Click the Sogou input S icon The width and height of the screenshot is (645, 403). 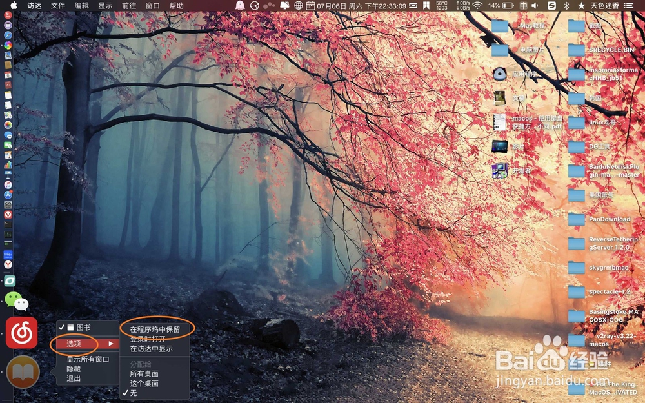[551, 5]
